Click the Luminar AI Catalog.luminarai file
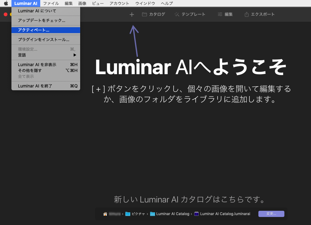311x225 pixels. point(222,214)
